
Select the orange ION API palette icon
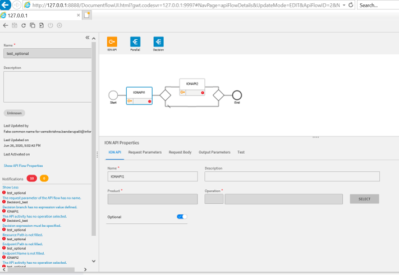pos(112,42)
